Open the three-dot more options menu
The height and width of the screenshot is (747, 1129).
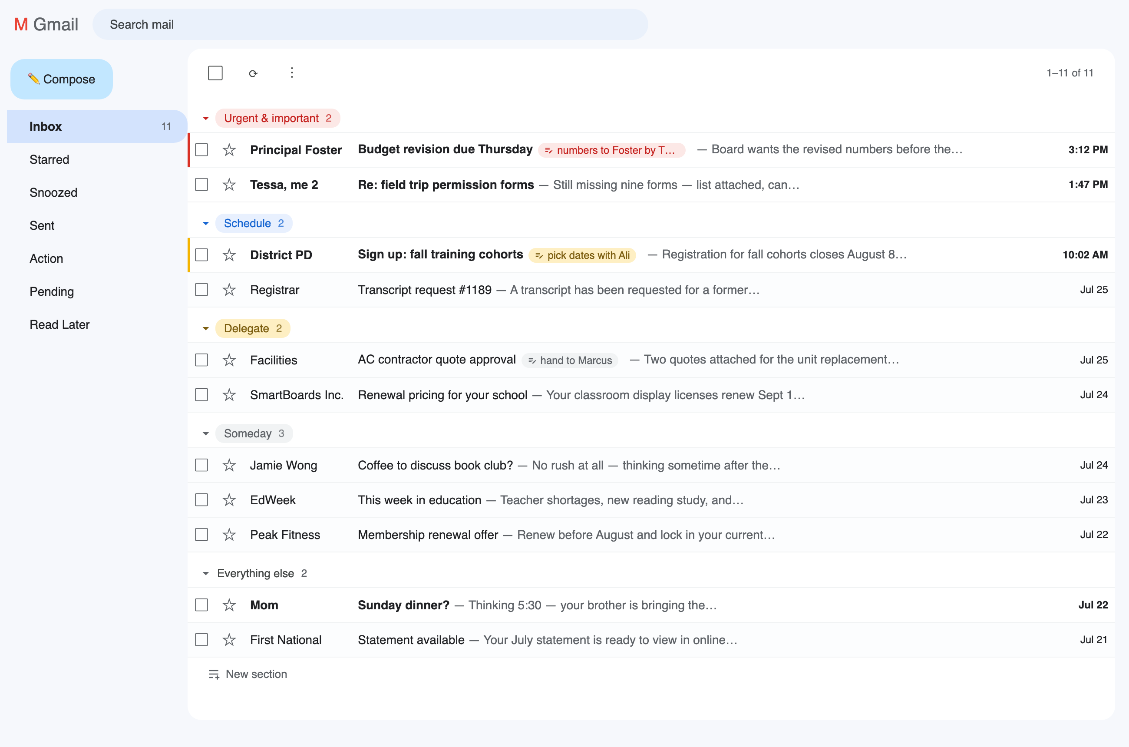point(292,73)
